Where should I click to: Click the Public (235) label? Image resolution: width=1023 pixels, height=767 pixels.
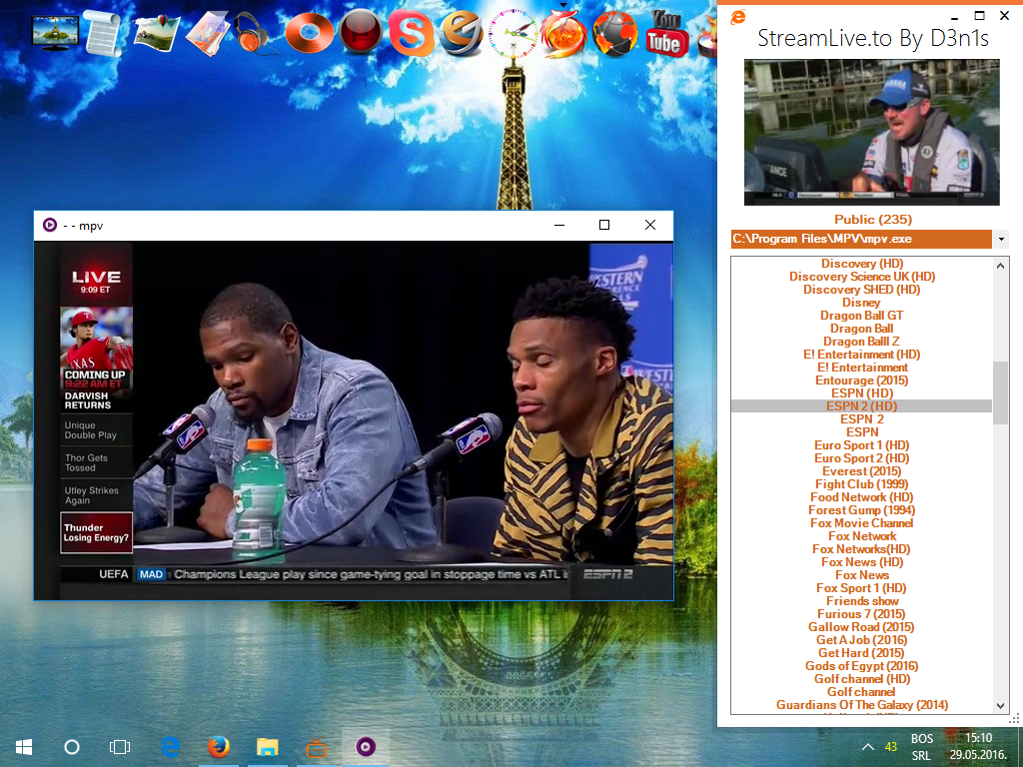tap(873, 220)
